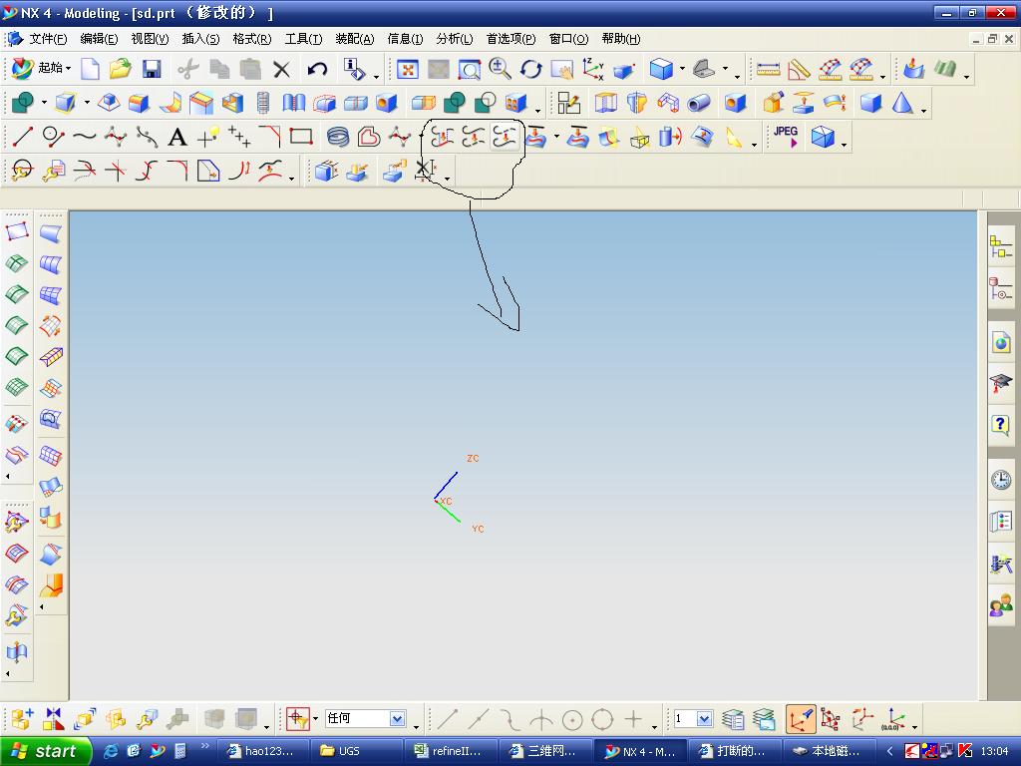Image resolution: width=1021 pixels, height=766 pixels.
Task: Select the Helix curve tool
Action: point(338,137)
